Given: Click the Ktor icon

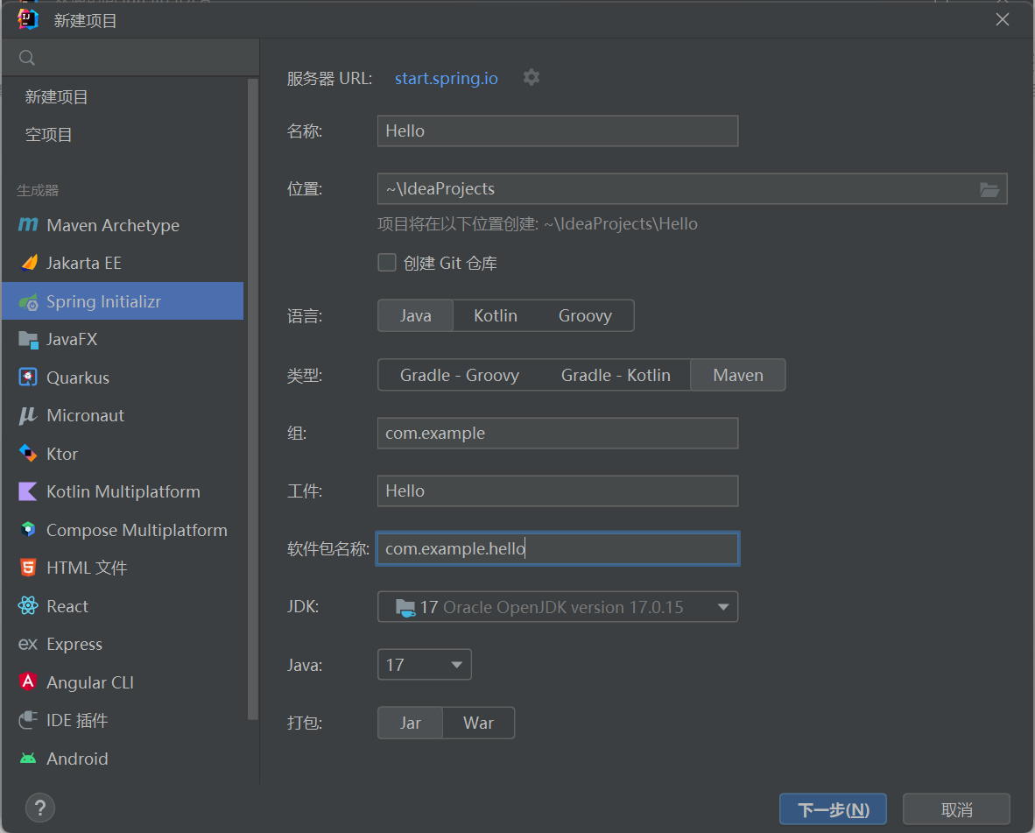Looking at the screenshot, I should pyautogui.click(x=28, y=454).
